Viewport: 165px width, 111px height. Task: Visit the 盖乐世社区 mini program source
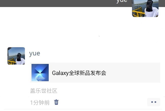[44, 91]
